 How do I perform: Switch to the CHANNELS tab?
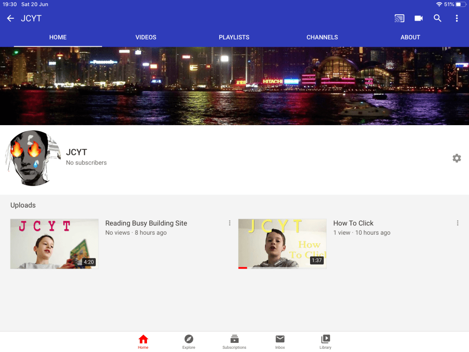[x=322, y=37]
